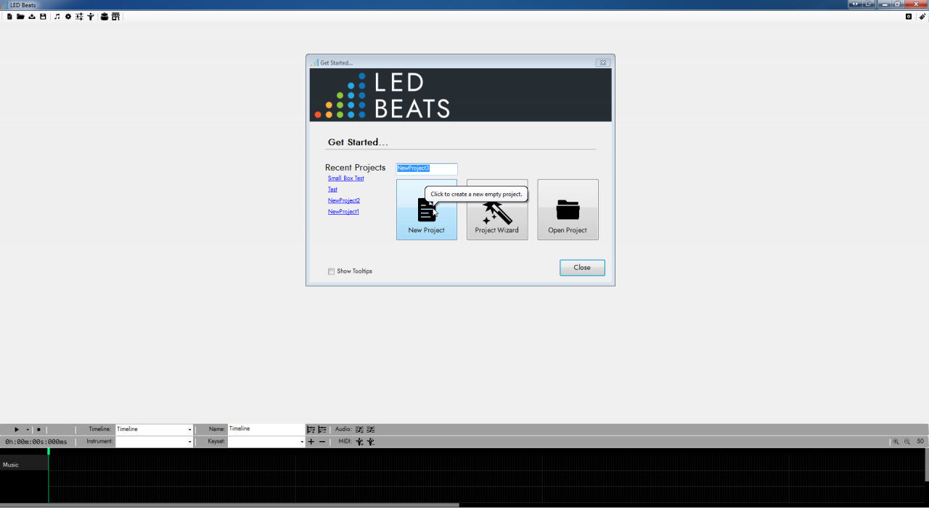Click the Open Project button

[x=568, y=210]
